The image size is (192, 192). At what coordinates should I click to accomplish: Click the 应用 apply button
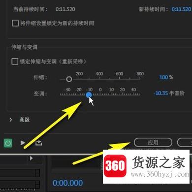(153, 142)
